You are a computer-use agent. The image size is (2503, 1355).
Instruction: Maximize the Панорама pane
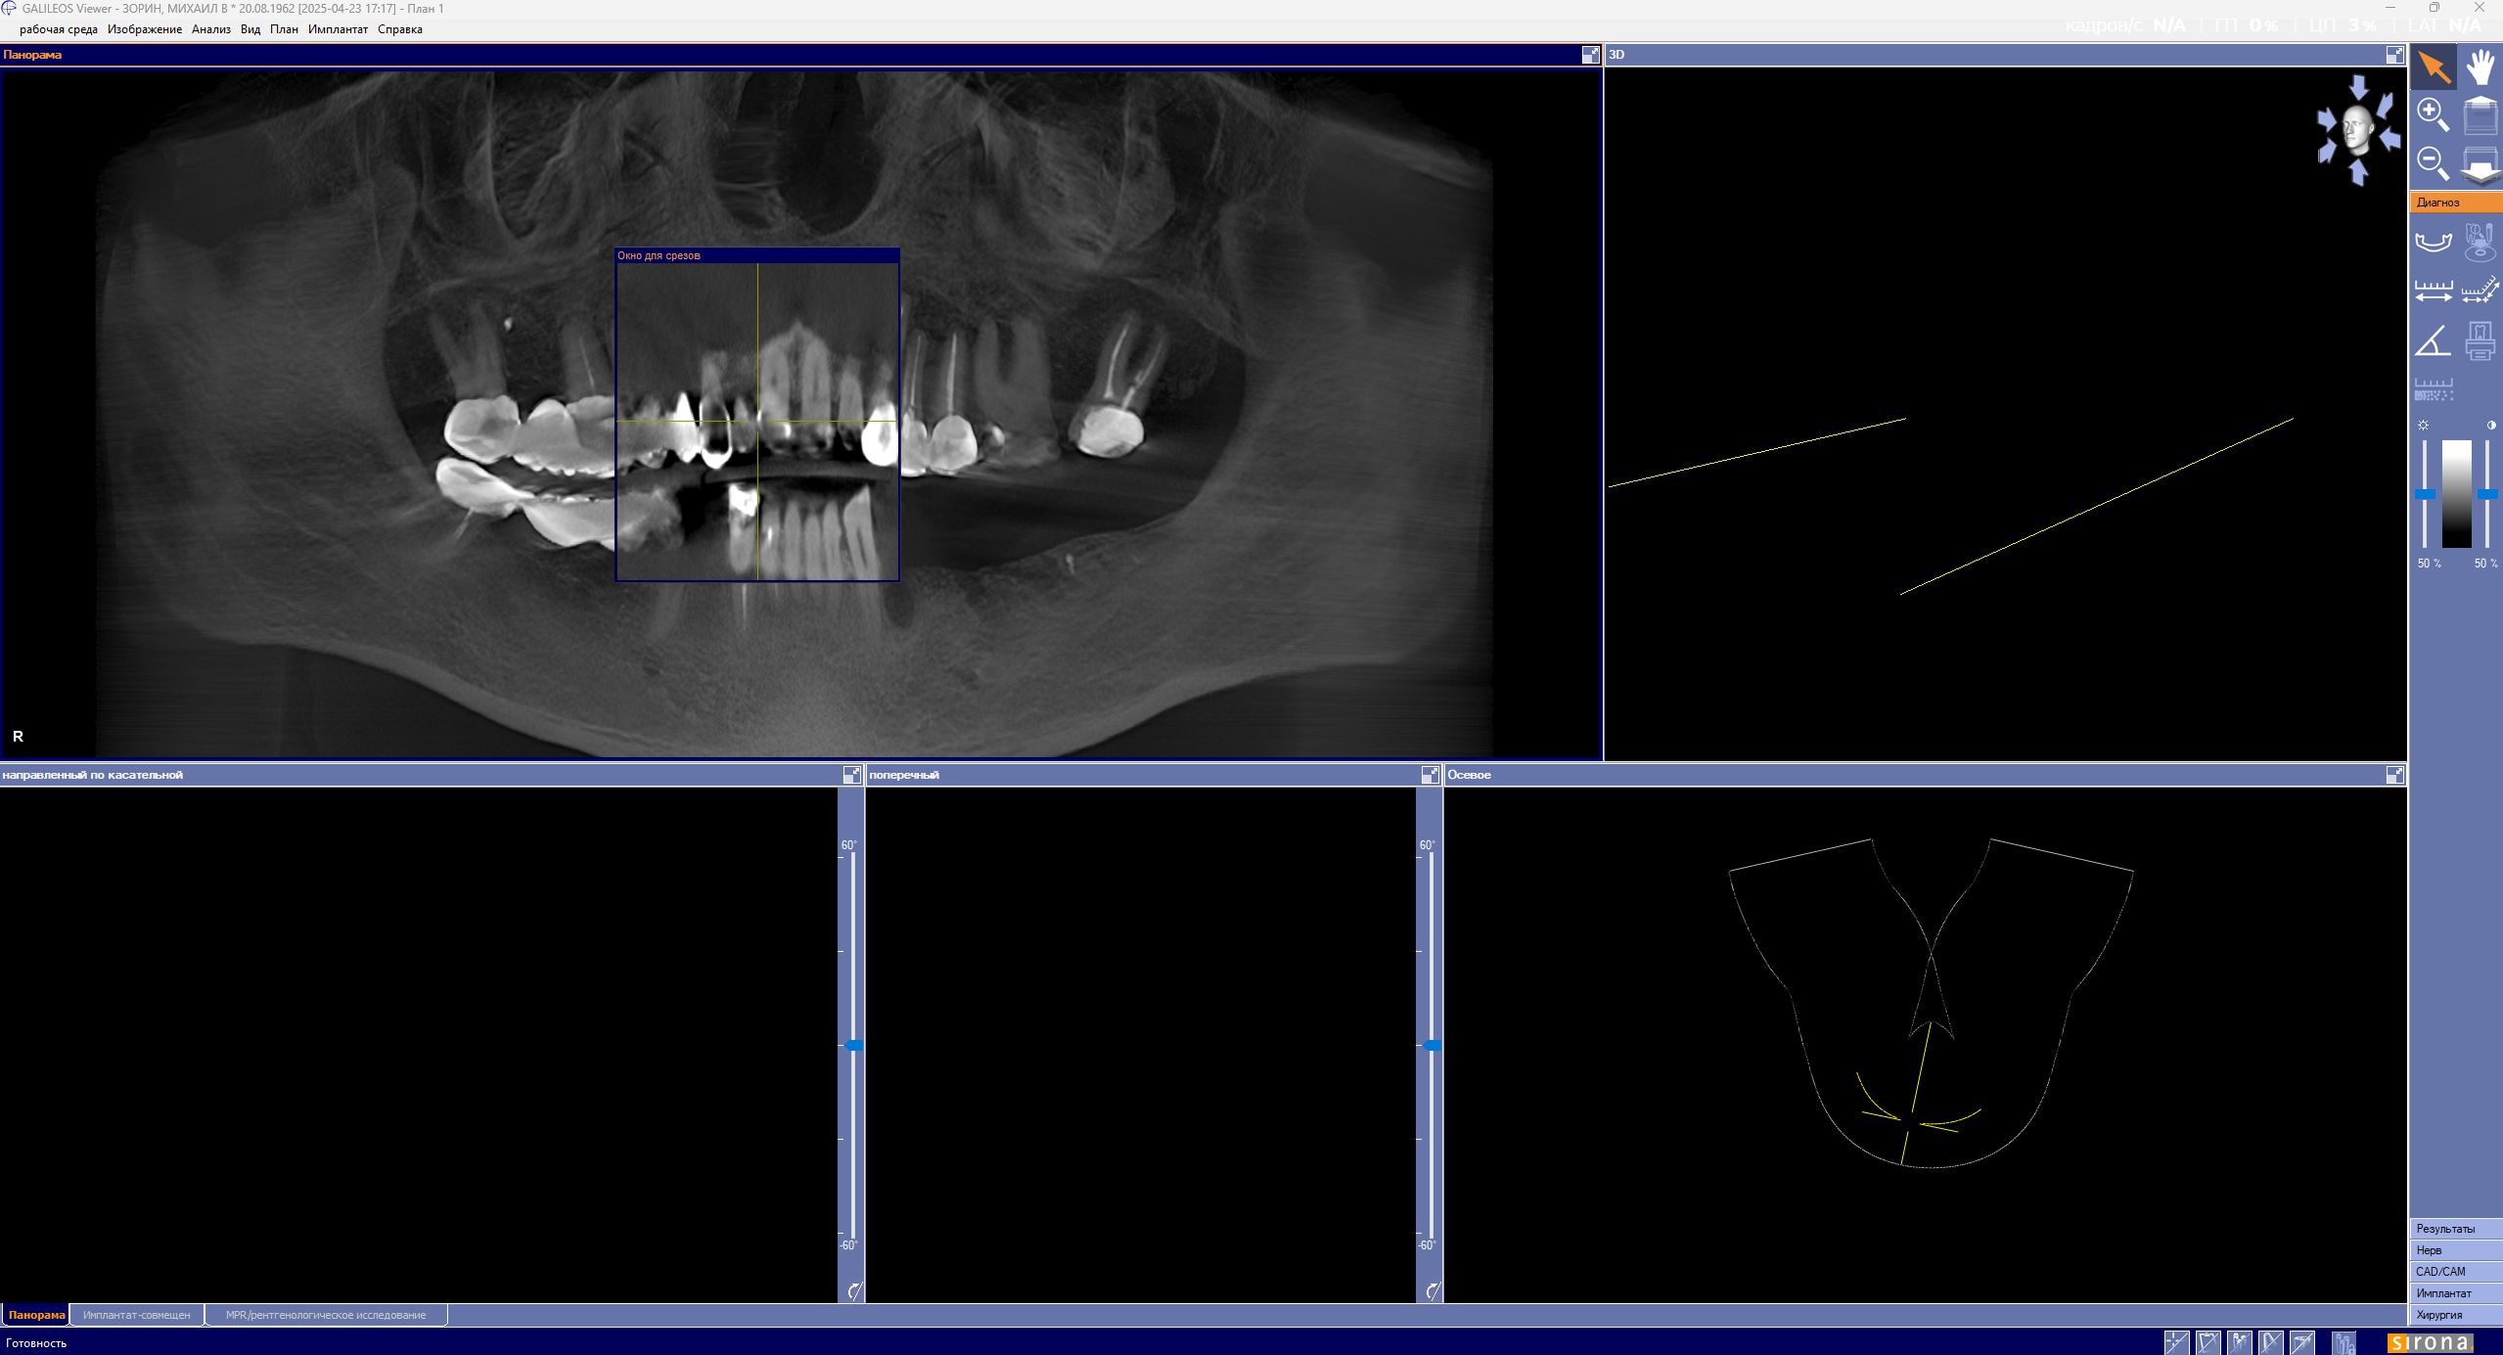click(x=1590, y=55)
